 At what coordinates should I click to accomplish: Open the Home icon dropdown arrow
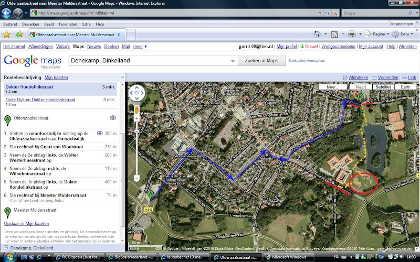(x=325, y=34)
